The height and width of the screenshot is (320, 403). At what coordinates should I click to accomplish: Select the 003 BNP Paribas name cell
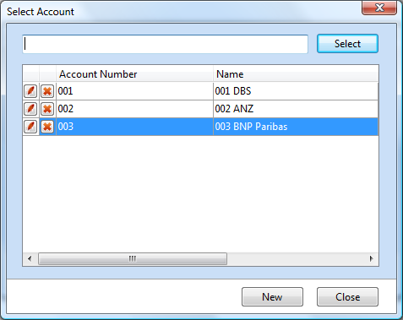click(296, 127)
